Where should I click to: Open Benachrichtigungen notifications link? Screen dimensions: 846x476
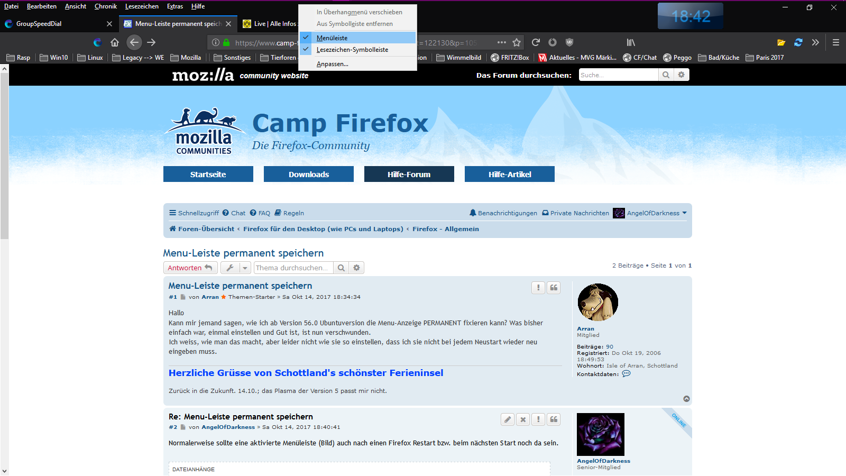(503, 213)
